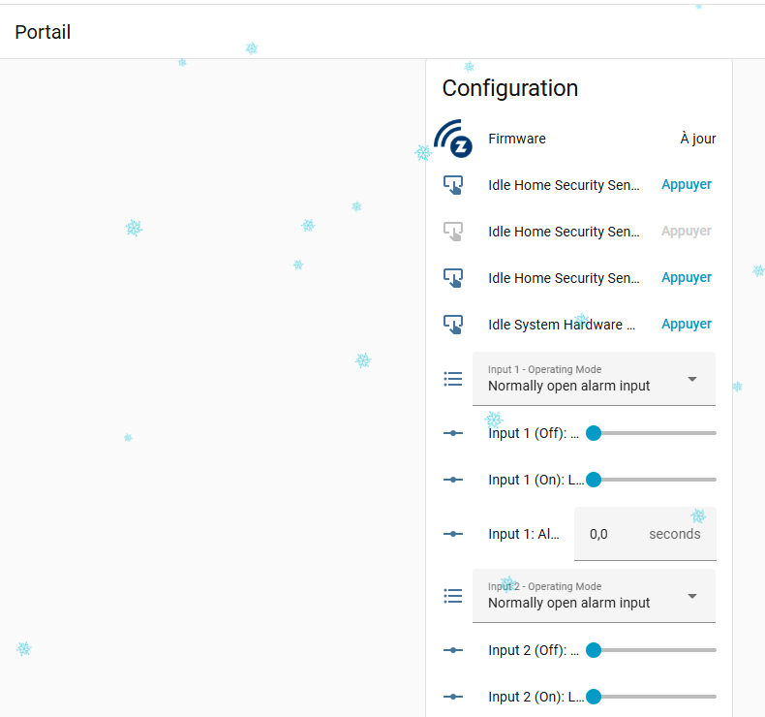
Task: Click the Z-Wave firmware icon
Action: click(453, 140)
